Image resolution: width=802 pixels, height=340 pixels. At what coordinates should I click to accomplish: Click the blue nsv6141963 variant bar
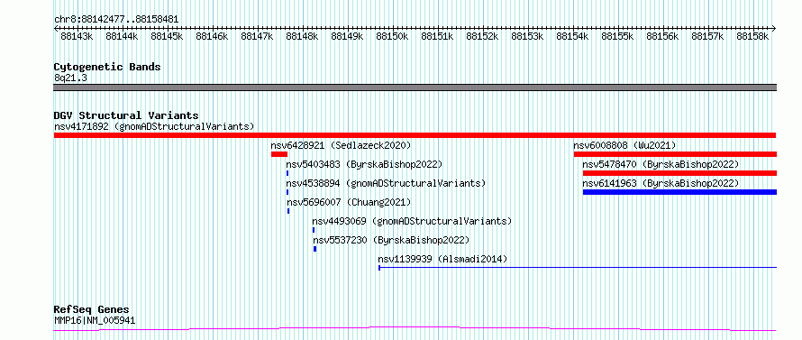(x=679, y=192)
